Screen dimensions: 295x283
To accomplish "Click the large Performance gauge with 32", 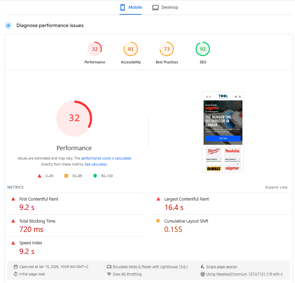I will coord(74,118).
